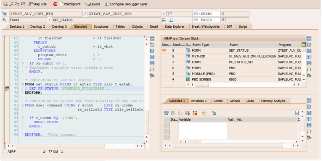Click the Full Screen icon beside source editor

pyautogui.click(x=152, y=57)
